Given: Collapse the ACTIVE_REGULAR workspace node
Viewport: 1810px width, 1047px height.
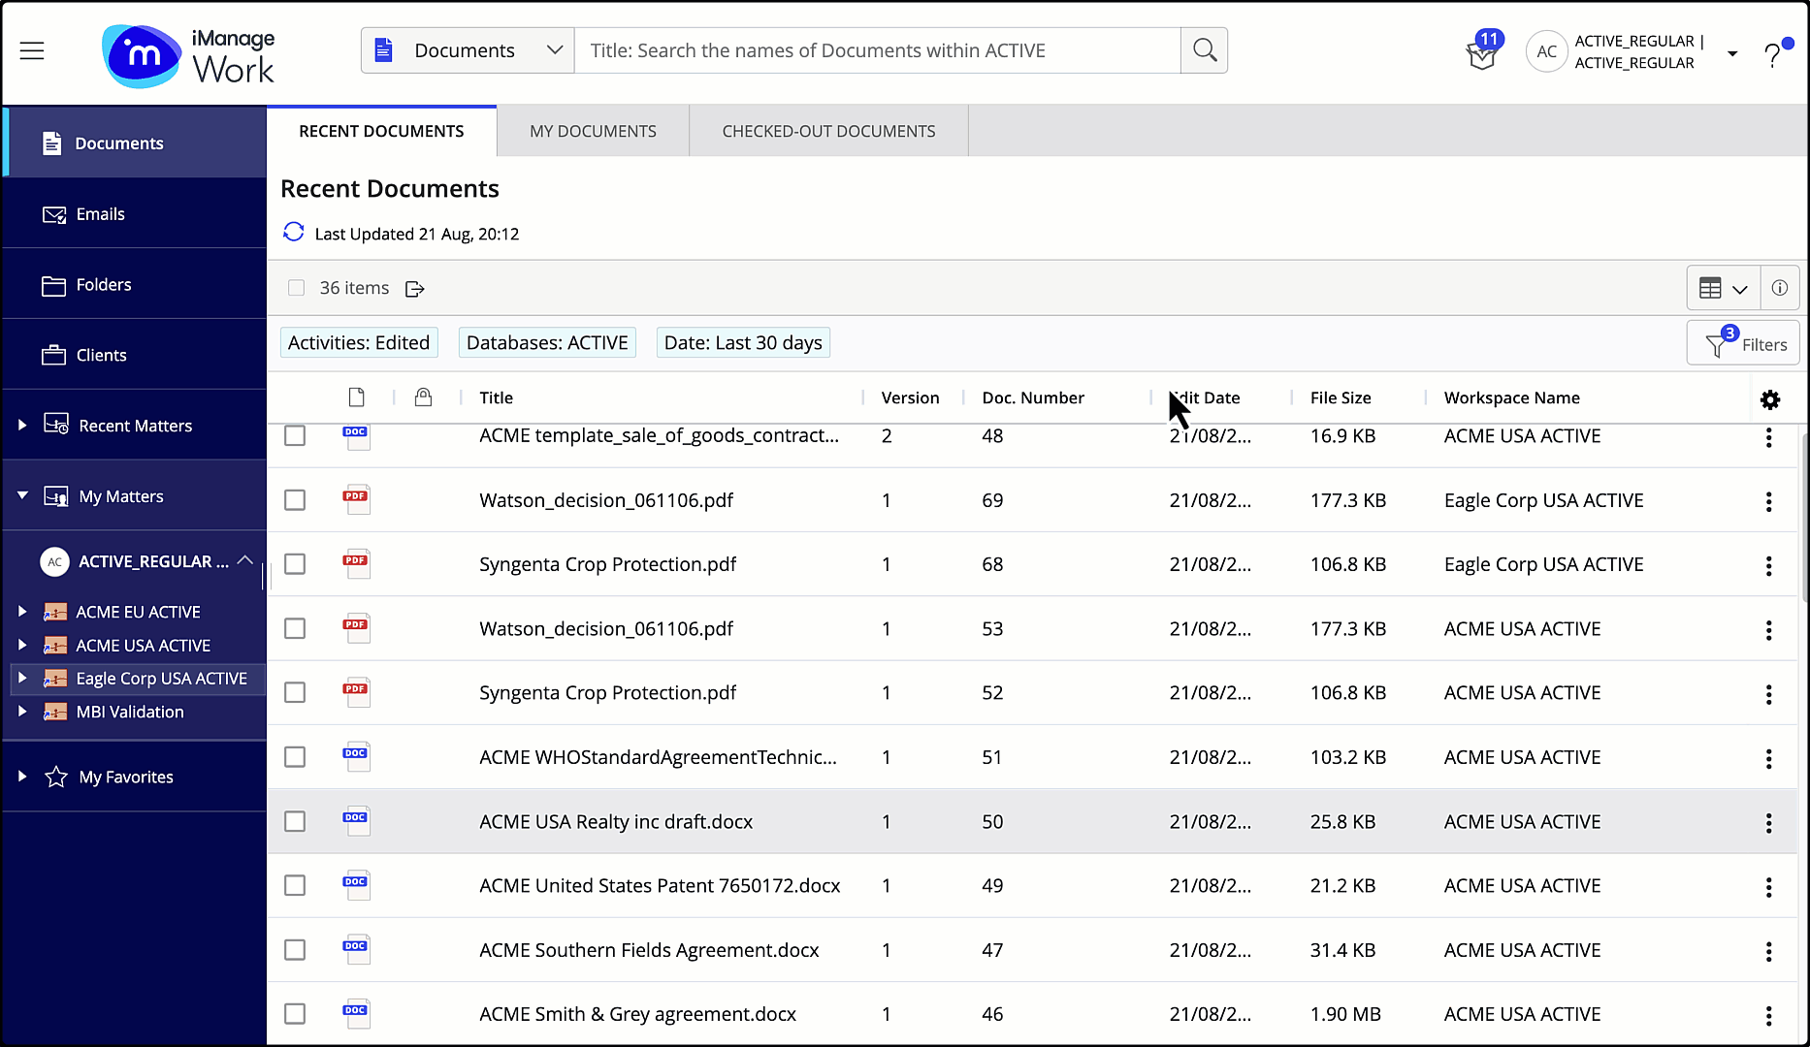Looking at the screenshot, I should point(245,560).
